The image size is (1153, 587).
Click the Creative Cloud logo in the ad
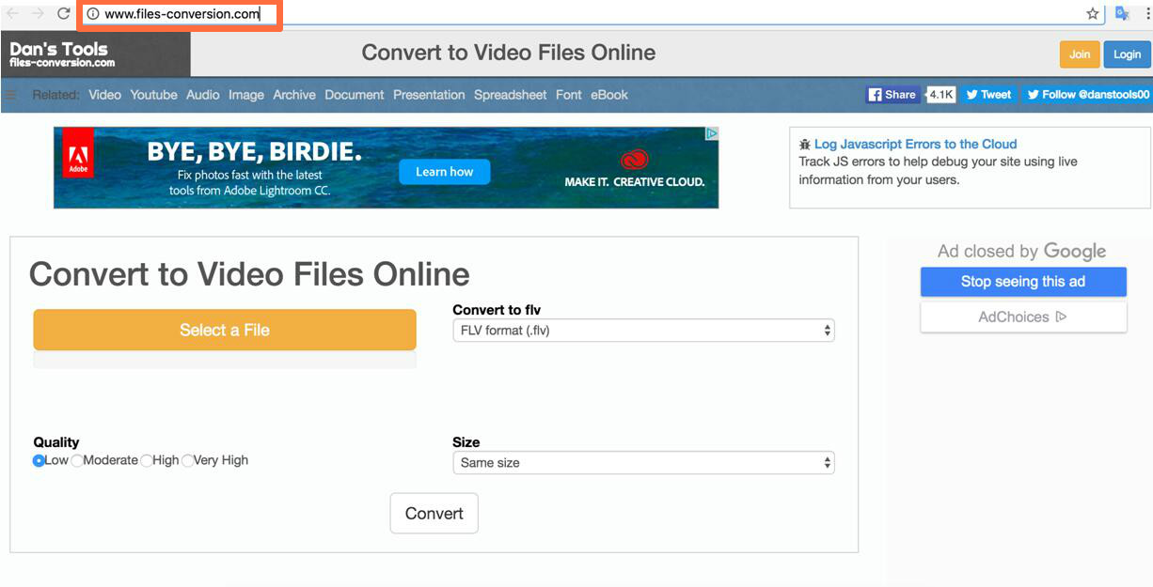click(635, 160)
